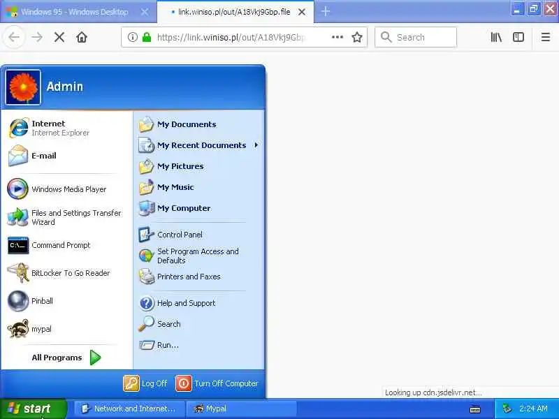Click the network tray icon near clock

coord(507,409)
